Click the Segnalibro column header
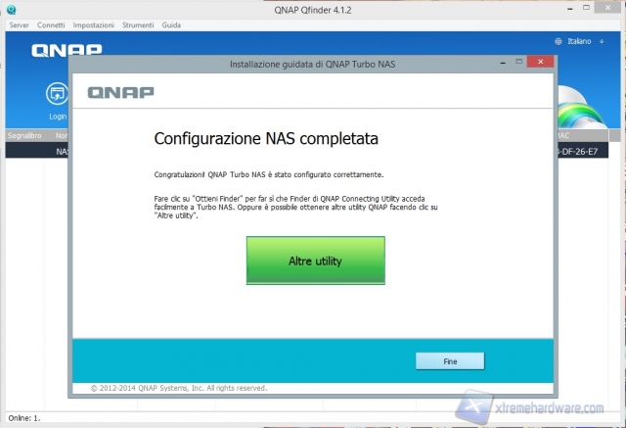Image resolution: width=626 pixels, height=428 pixels. [23, 136]
